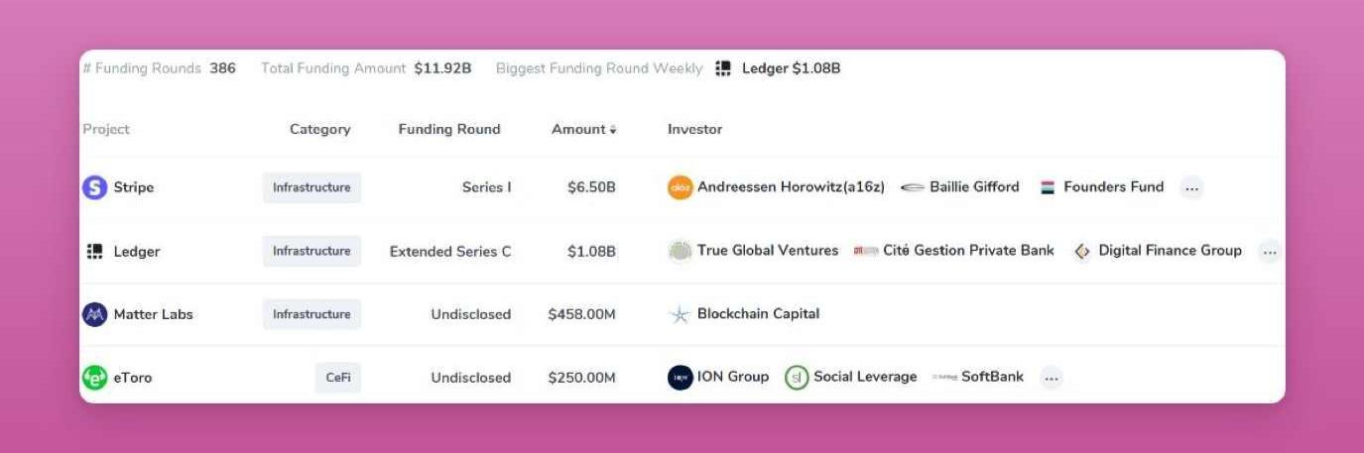Image resolution: width=1364 pixels, height=453 pixels.
Task: Click the CeFi category tag
Action: [x=338, y=378]
